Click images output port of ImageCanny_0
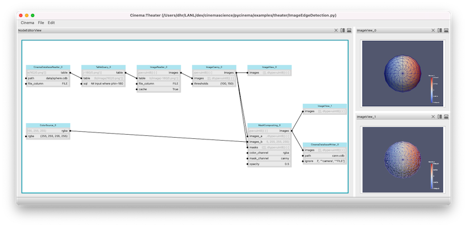The image size is (467, 227). click(236, 72)
